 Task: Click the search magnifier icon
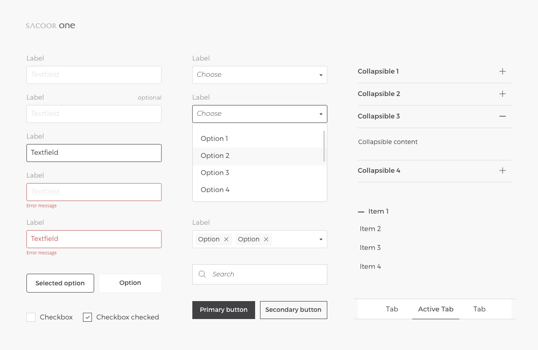[x=202, y=274]
